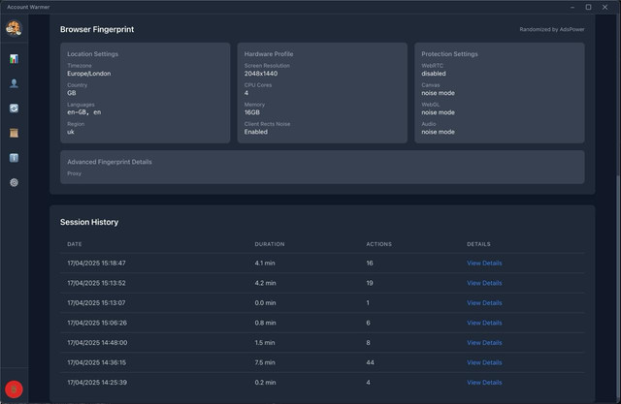Click the 4.2 min duration cell
Viewport: 621px width, 404px height.
(x=265, y=283)
